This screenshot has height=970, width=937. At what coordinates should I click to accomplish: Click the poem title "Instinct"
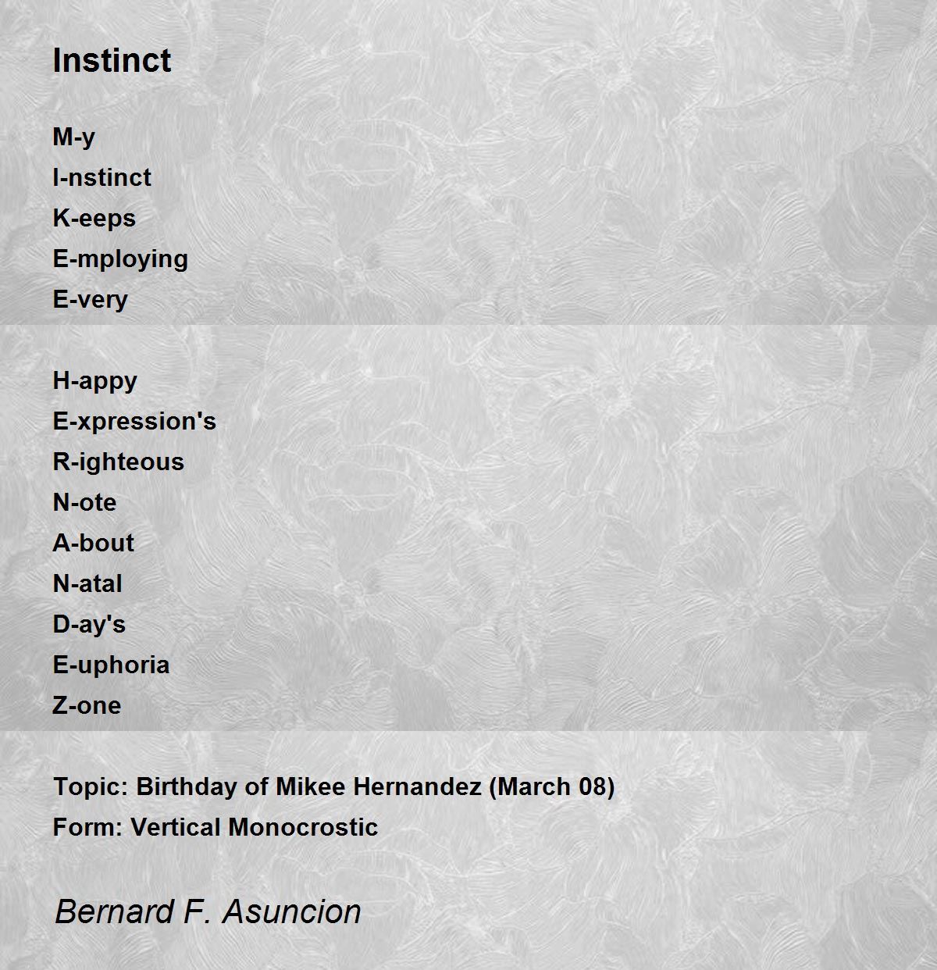112,60
